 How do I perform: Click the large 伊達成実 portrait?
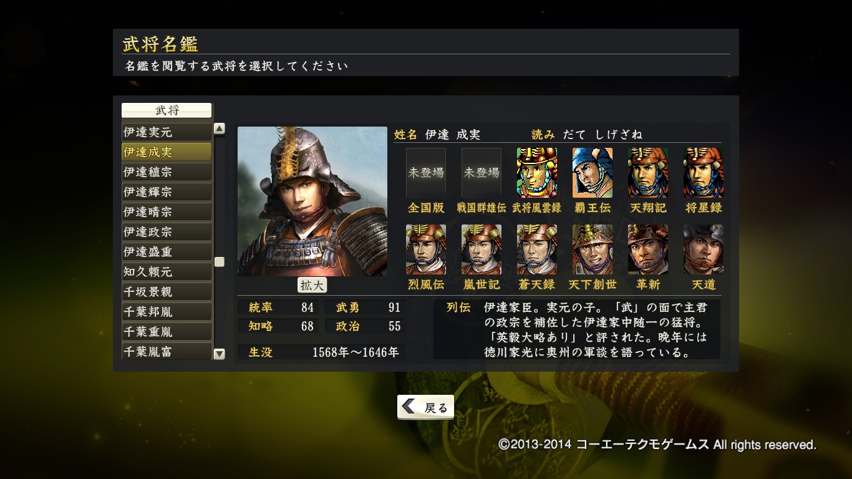click(x=312, y=201)
